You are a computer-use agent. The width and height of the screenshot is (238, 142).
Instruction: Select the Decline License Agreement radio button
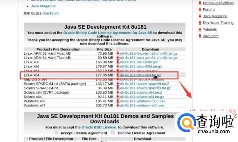point(113,133)
